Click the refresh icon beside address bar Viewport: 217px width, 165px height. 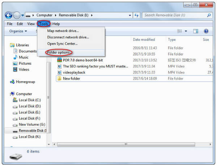pyautogui.click(x=136, y=16)
